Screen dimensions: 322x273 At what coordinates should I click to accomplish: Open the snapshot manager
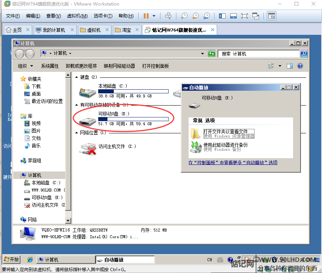[206, 16]
